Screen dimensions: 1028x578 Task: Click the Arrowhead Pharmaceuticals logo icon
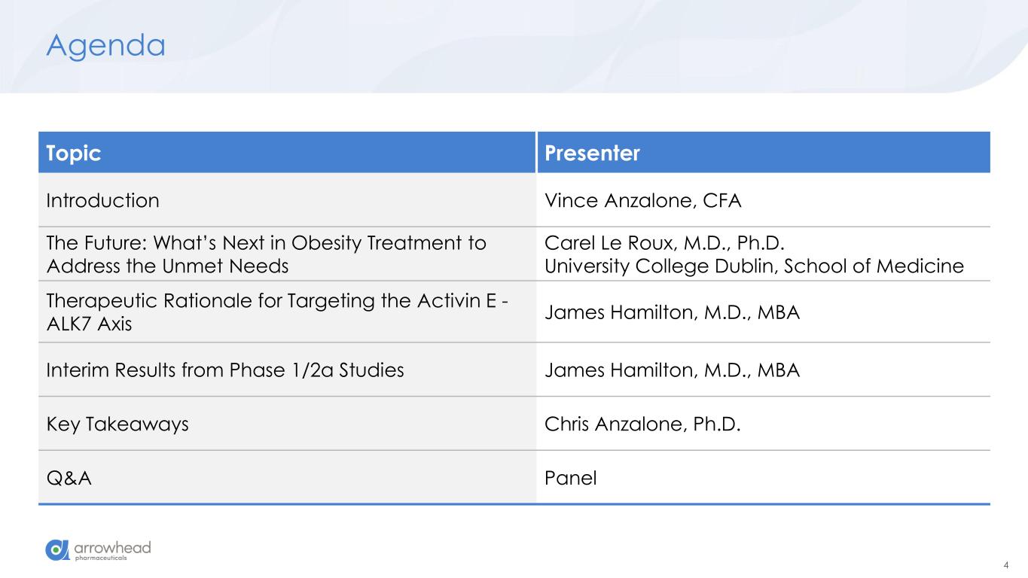[x=57, y=550]
